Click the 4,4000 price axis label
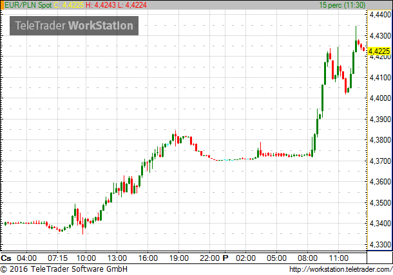 coord(380,98)
